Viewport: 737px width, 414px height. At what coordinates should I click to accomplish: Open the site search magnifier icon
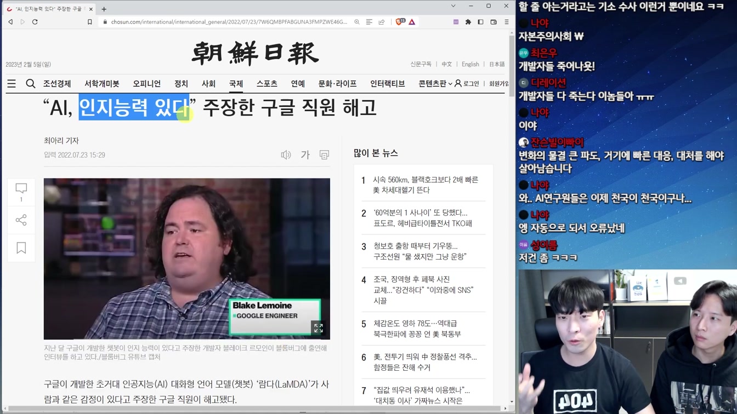tap(31, 84)
